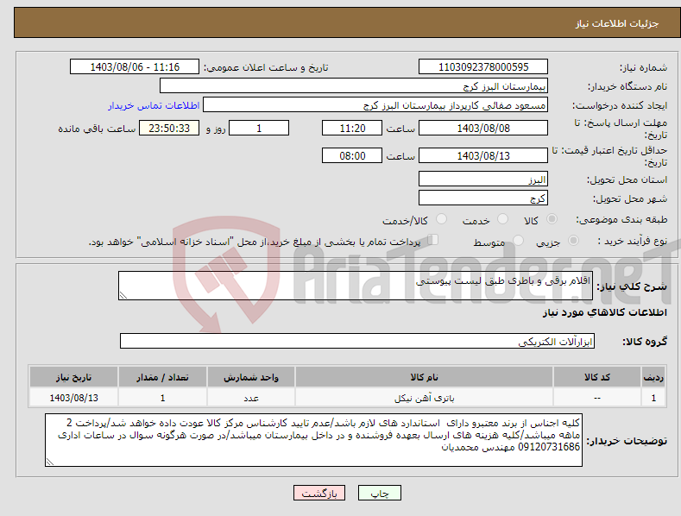Click the page title جزئیات اطلاعات نیاز
The image size is (681, 516).
(617, 23)
